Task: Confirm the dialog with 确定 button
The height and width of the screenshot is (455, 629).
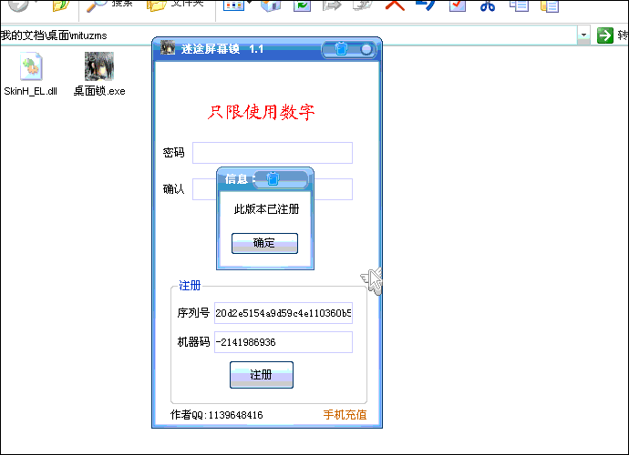Action: pos(264,243)
